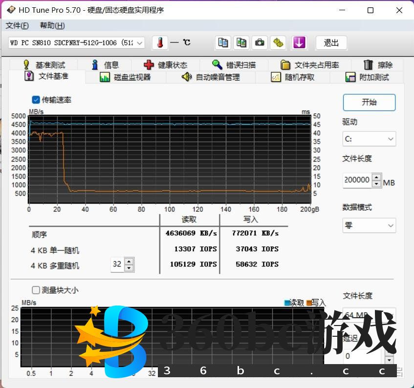Open the disk selection dropdown WD PC SN810
Viewport: 414px width, 388px height.
(77, 43)
